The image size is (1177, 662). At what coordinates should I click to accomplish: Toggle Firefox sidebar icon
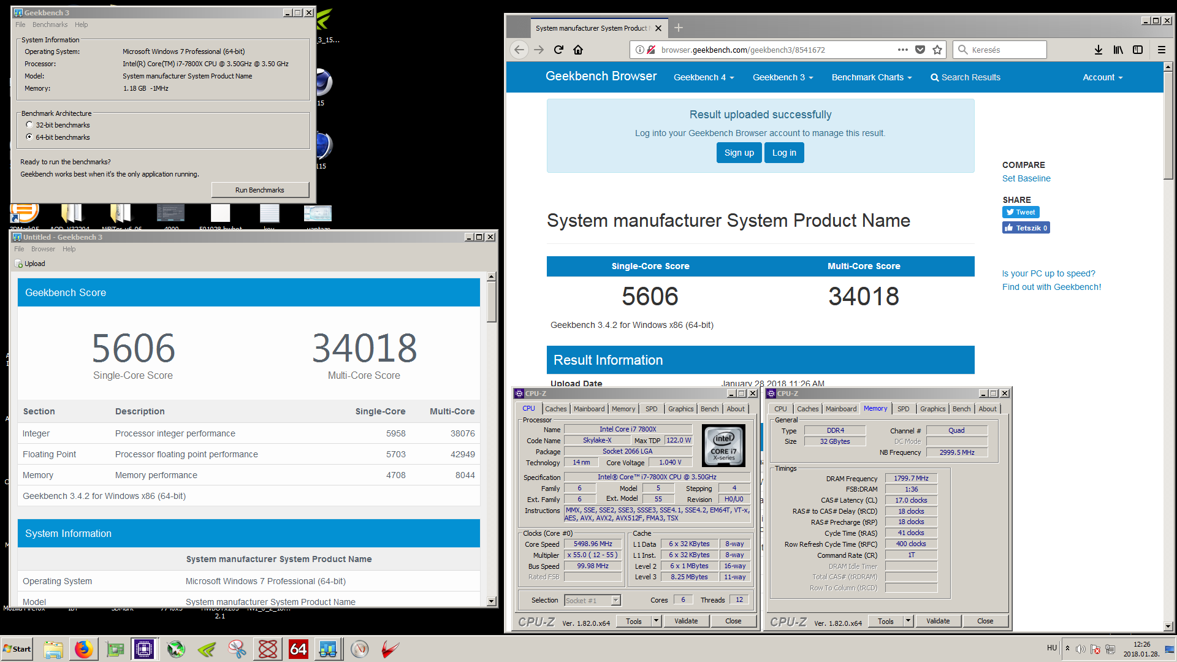(1138, 50)
